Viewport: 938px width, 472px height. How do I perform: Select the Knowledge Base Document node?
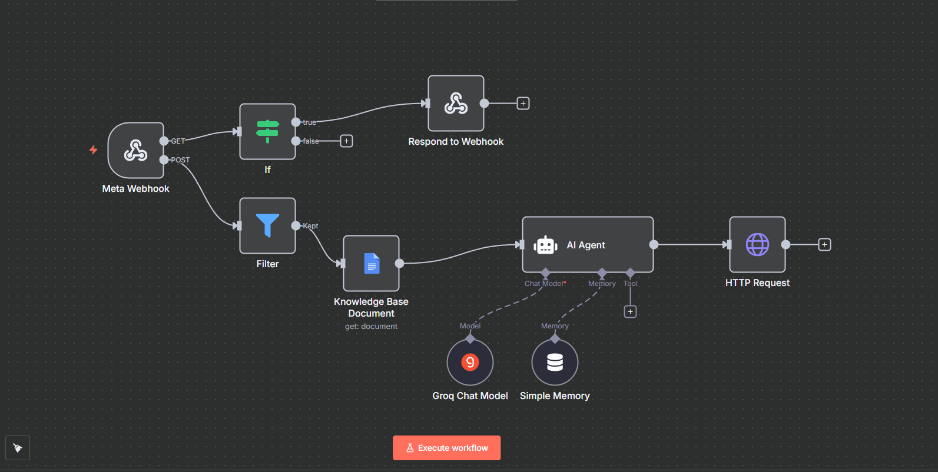point(371,263)
